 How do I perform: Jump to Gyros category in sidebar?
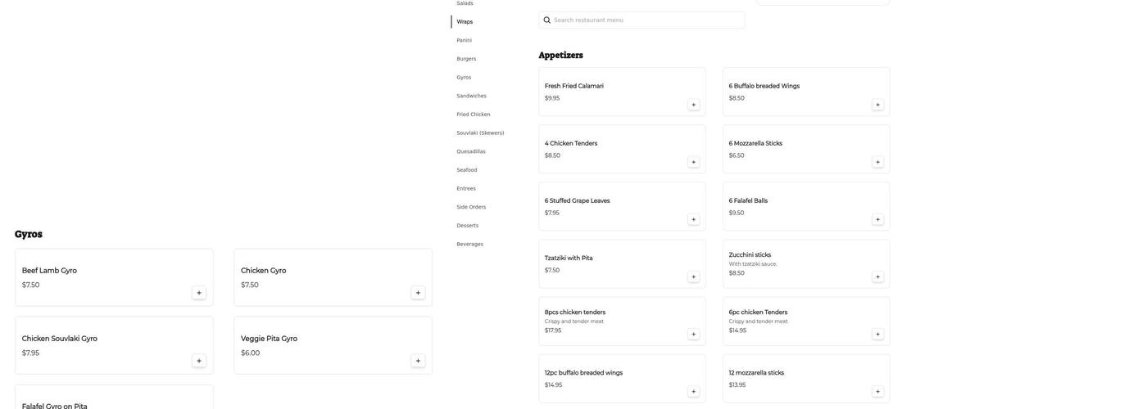tap(464, 78)
